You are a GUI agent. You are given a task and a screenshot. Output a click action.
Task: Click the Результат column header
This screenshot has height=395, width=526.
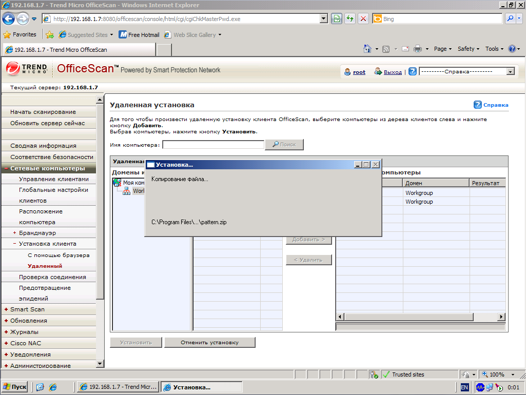[488, 183]
